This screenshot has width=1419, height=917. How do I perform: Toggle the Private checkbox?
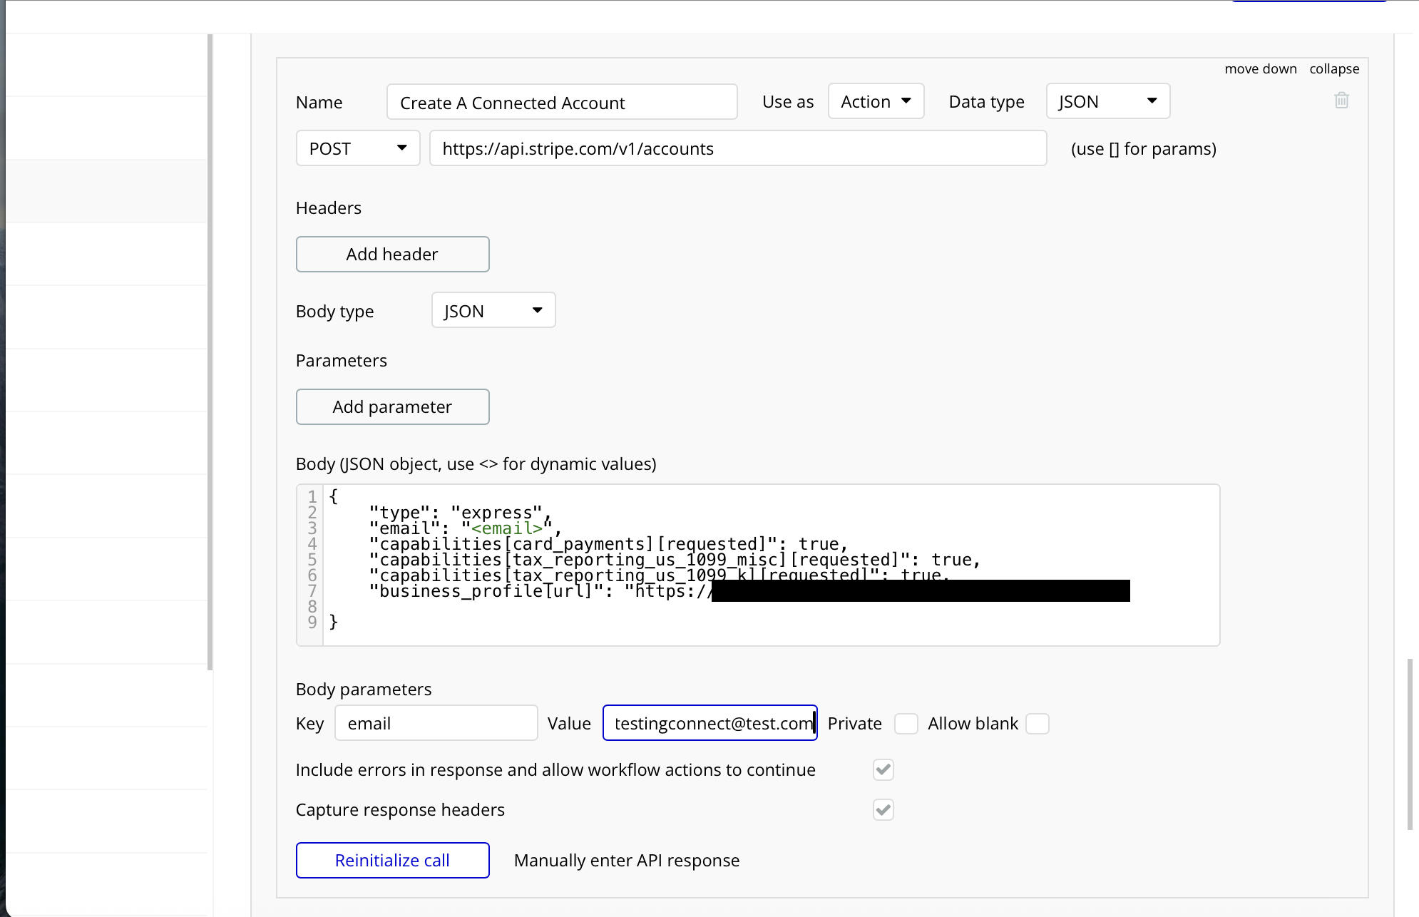[x=906, y=724]
